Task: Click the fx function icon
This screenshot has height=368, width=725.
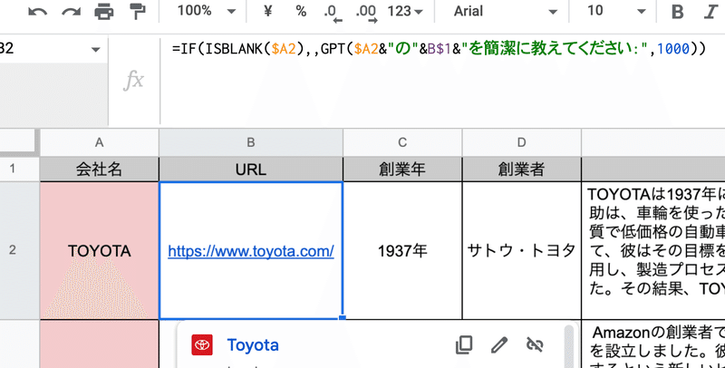Action: [133, 81]
